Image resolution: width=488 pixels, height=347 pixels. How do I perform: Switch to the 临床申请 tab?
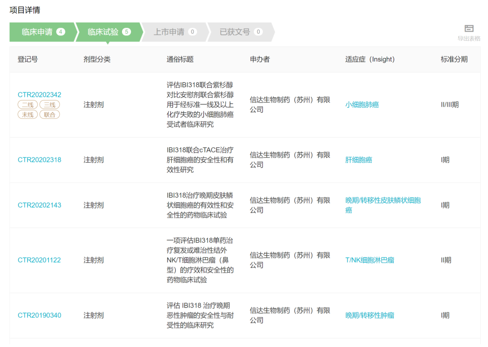(42, 32)
